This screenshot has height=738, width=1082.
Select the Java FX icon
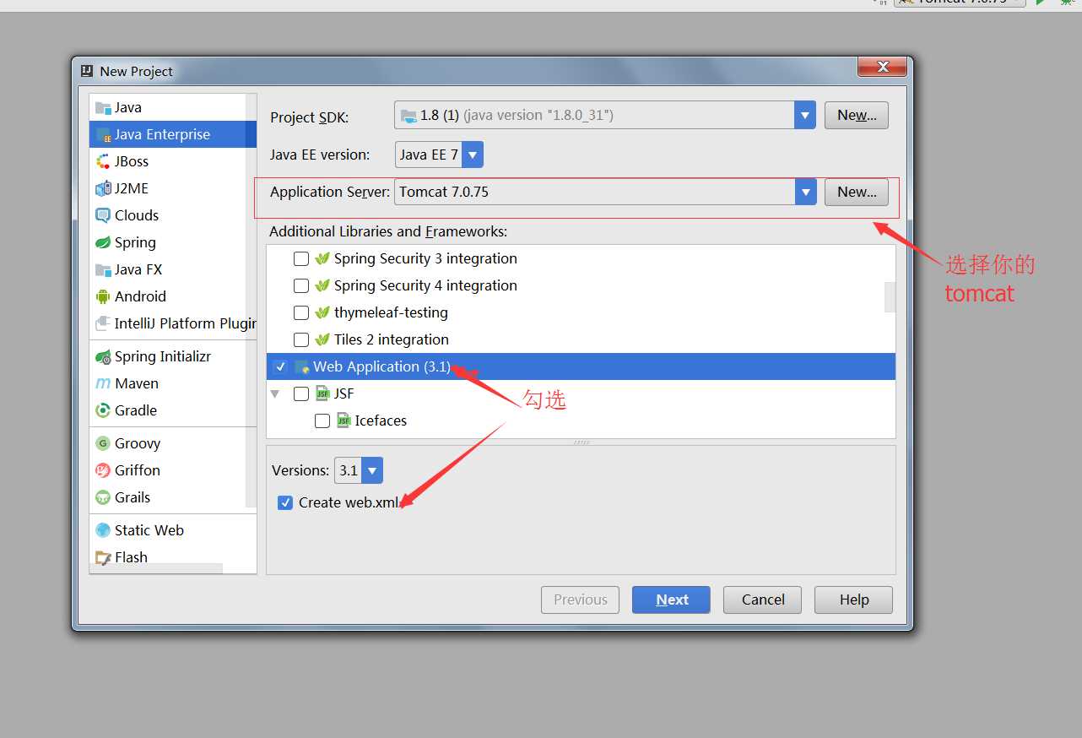[103, 269]
